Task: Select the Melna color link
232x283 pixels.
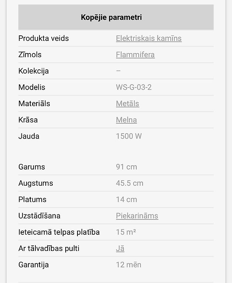Action: [x=126, y=120]
